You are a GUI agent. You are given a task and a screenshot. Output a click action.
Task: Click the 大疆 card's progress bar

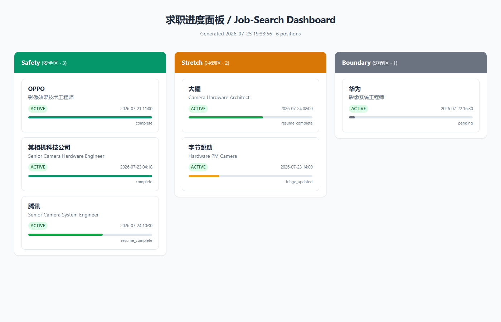click(x=250, y=117)
